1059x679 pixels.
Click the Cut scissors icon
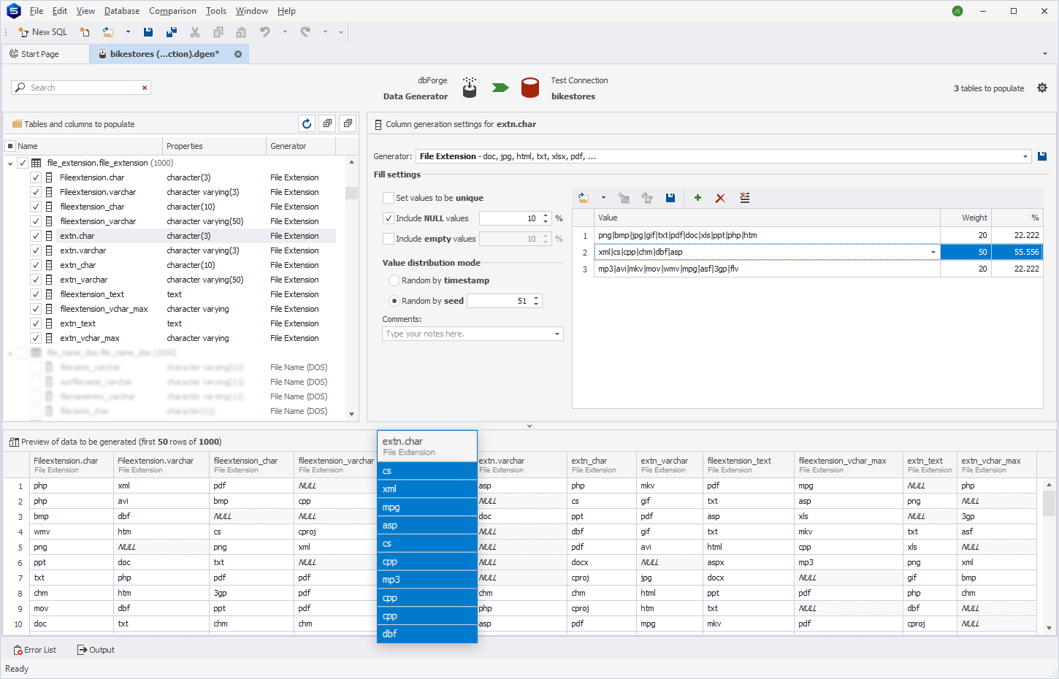tap(195, 32)
